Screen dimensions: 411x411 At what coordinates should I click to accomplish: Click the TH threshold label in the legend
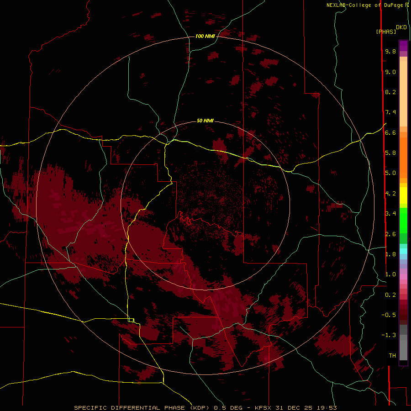[392, 355]
